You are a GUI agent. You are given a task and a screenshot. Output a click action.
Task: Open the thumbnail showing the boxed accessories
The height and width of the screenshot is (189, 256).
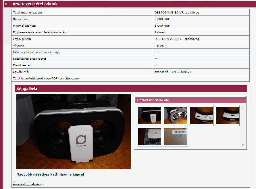click(149, 137)
